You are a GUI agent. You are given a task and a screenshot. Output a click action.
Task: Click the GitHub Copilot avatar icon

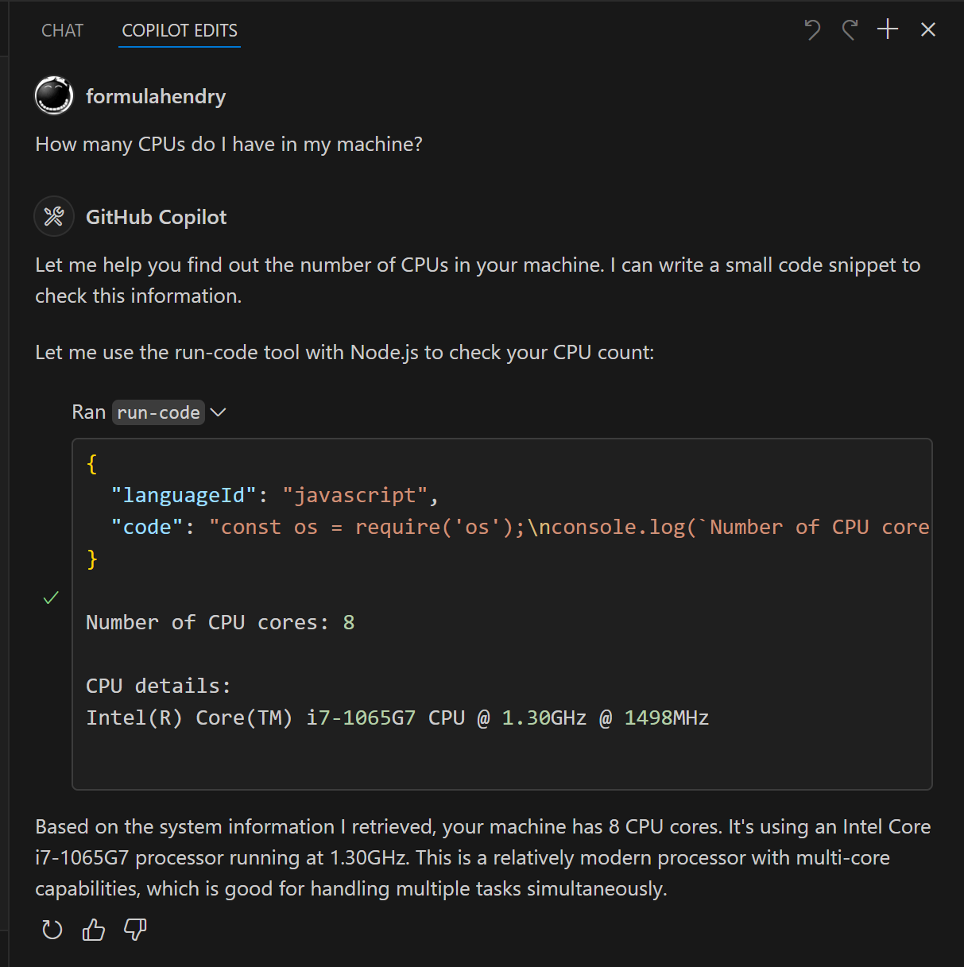click(53, 216)
